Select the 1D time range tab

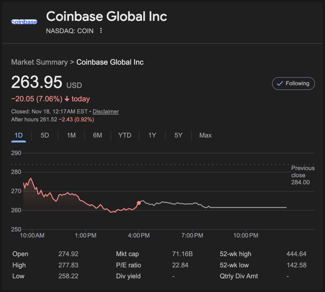coord(19,135)
